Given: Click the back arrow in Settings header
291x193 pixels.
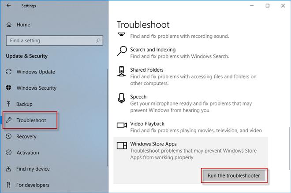Looking at the screenshot, I should tap(8, 6).
